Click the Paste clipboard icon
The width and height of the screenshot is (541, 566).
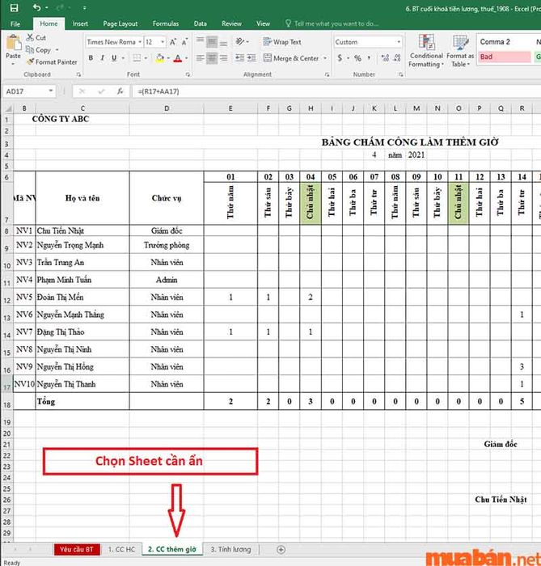[14, 43]
